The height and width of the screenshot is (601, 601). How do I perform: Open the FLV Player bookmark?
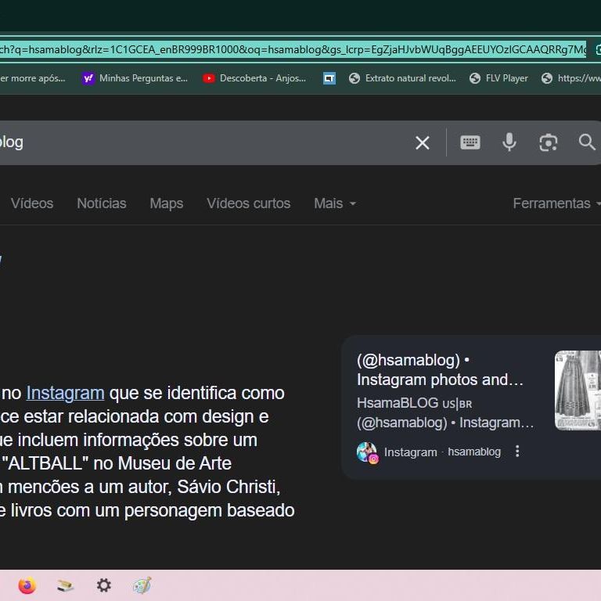(x=498, y=78)
